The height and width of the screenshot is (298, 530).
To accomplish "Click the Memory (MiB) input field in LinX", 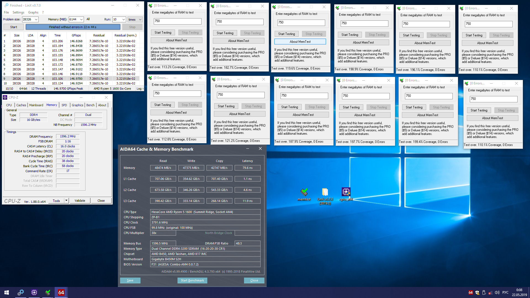I will (x=74, y=19).
